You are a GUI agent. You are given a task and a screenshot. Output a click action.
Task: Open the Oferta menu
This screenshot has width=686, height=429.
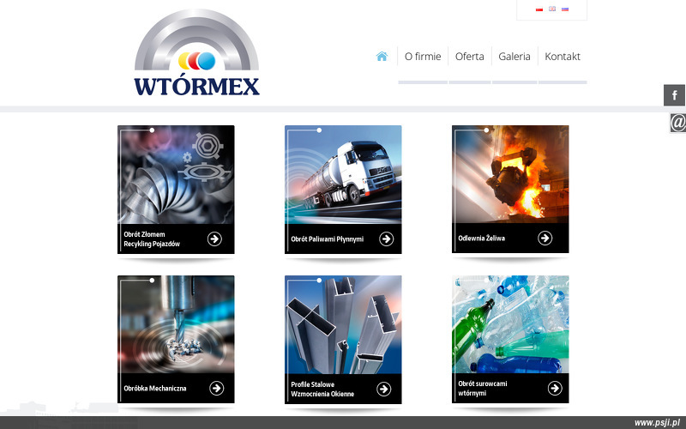469,57
